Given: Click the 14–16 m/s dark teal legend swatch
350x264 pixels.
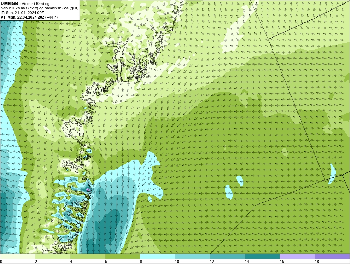Looking at the screenshot, I should click(x=262, y=256).
